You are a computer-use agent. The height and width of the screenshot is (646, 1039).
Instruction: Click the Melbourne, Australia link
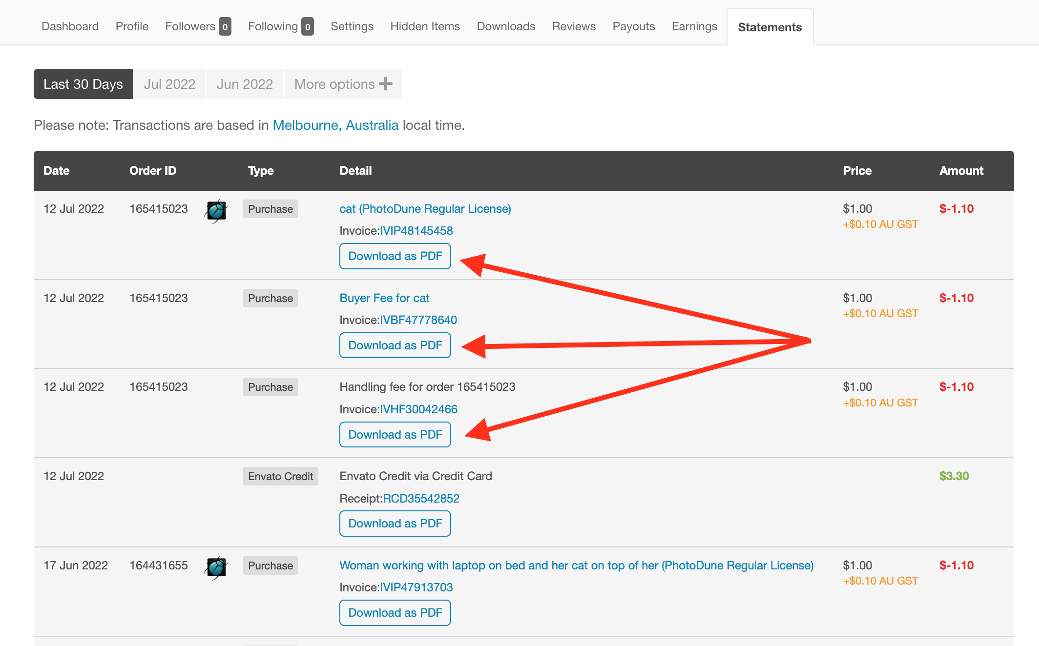335,125
